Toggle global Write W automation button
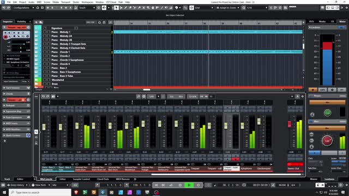 click(66, 8)
